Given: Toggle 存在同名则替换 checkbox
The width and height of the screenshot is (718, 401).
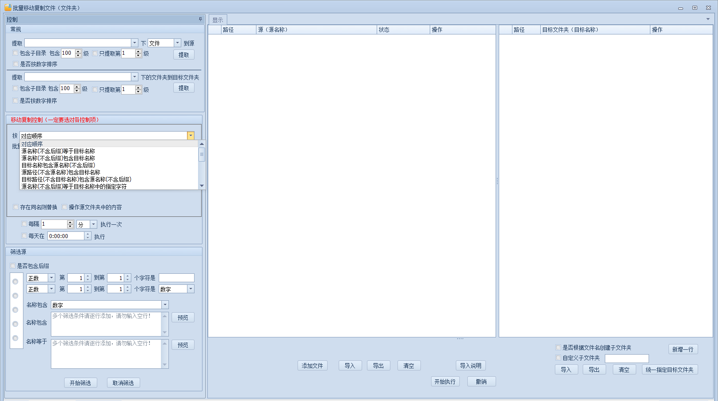Looking at the screenshot, I should click(15, 207).
